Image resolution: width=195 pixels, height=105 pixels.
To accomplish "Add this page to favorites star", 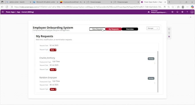I will (x=173, y=7).
